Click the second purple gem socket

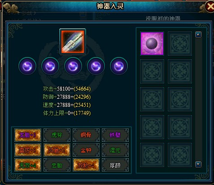(x=50, y=66)
